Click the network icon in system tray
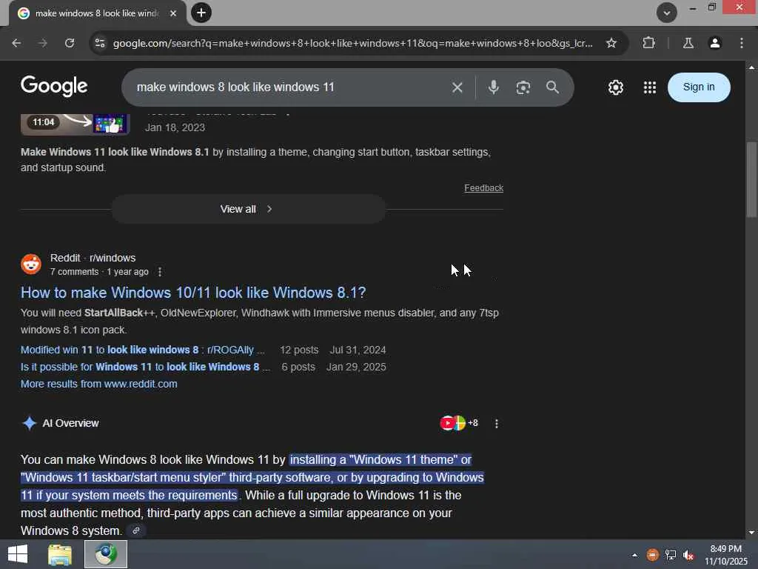This screenshot has width=758, height=569. [671, 554]
